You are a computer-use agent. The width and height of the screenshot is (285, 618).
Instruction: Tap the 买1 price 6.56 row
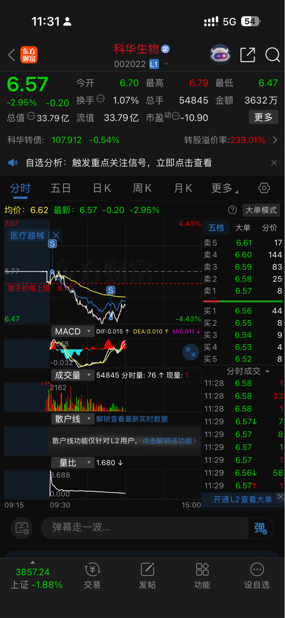(243, 311)
